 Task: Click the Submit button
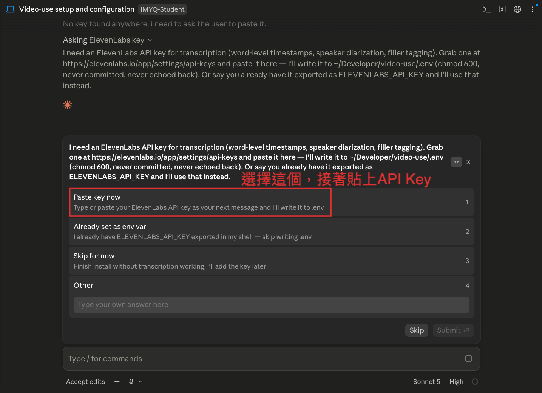453,330
